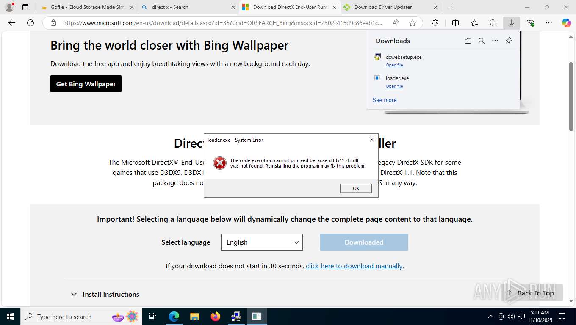Open the read aloud icon in address bar
This screenshot has width=576, height=325.
click(396, 23)
